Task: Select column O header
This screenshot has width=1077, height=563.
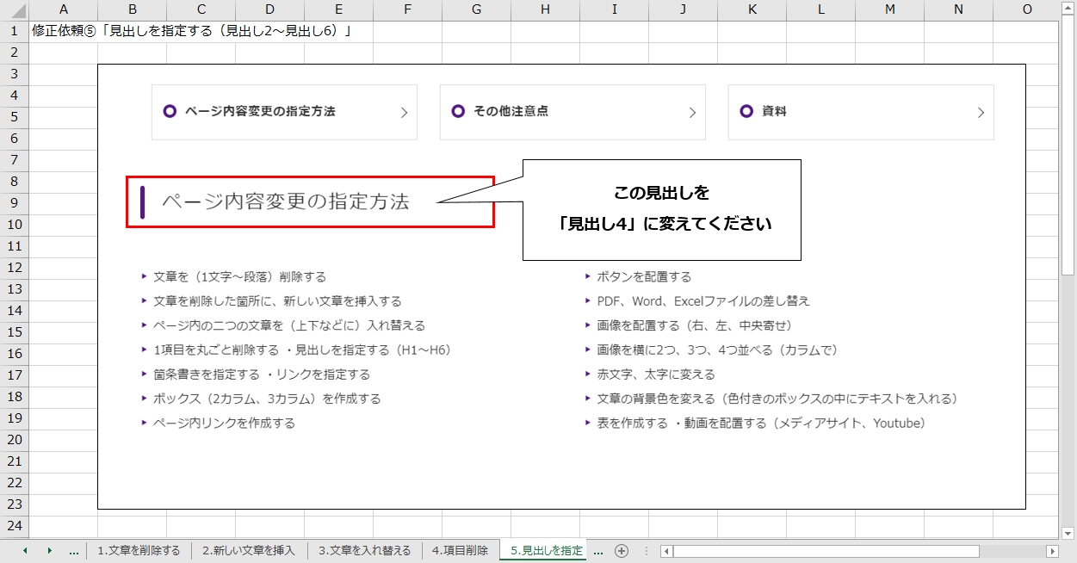Action: (x=1026, y=9)
